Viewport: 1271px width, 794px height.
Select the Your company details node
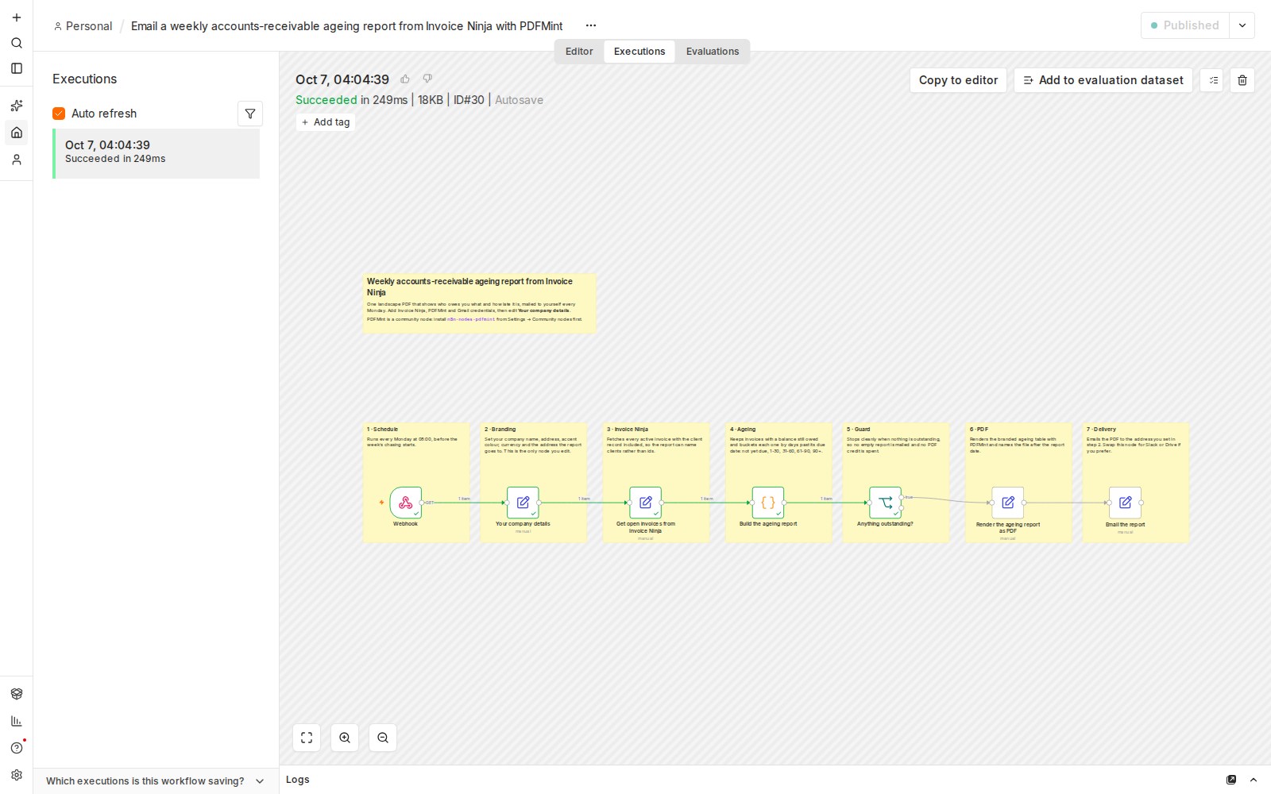(523, 503)
